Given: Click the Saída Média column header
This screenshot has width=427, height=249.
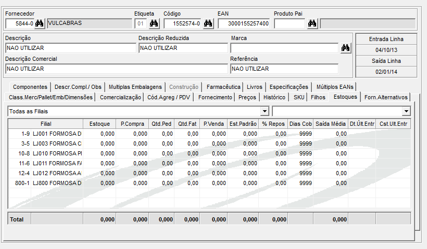Looking at the screenshot, I should point(331,124).
